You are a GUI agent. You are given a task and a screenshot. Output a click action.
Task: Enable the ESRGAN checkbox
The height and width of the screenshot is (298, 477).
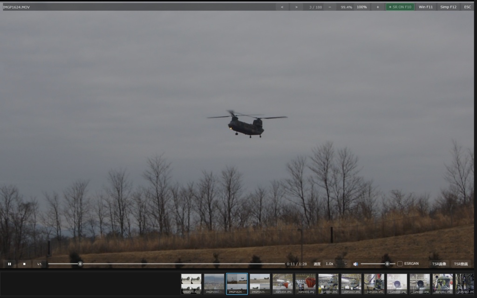(x=400, y=264)
